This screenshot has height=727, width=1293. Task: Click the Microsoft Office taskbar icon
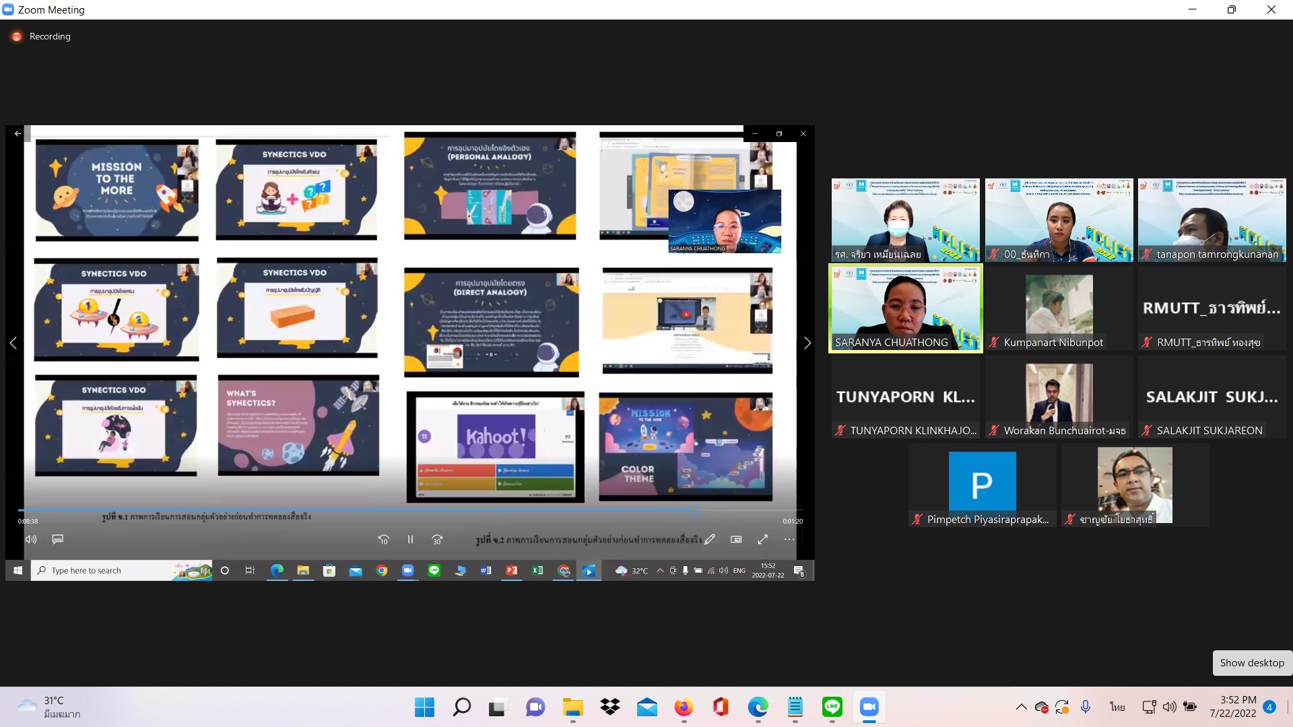click(721, 707)
